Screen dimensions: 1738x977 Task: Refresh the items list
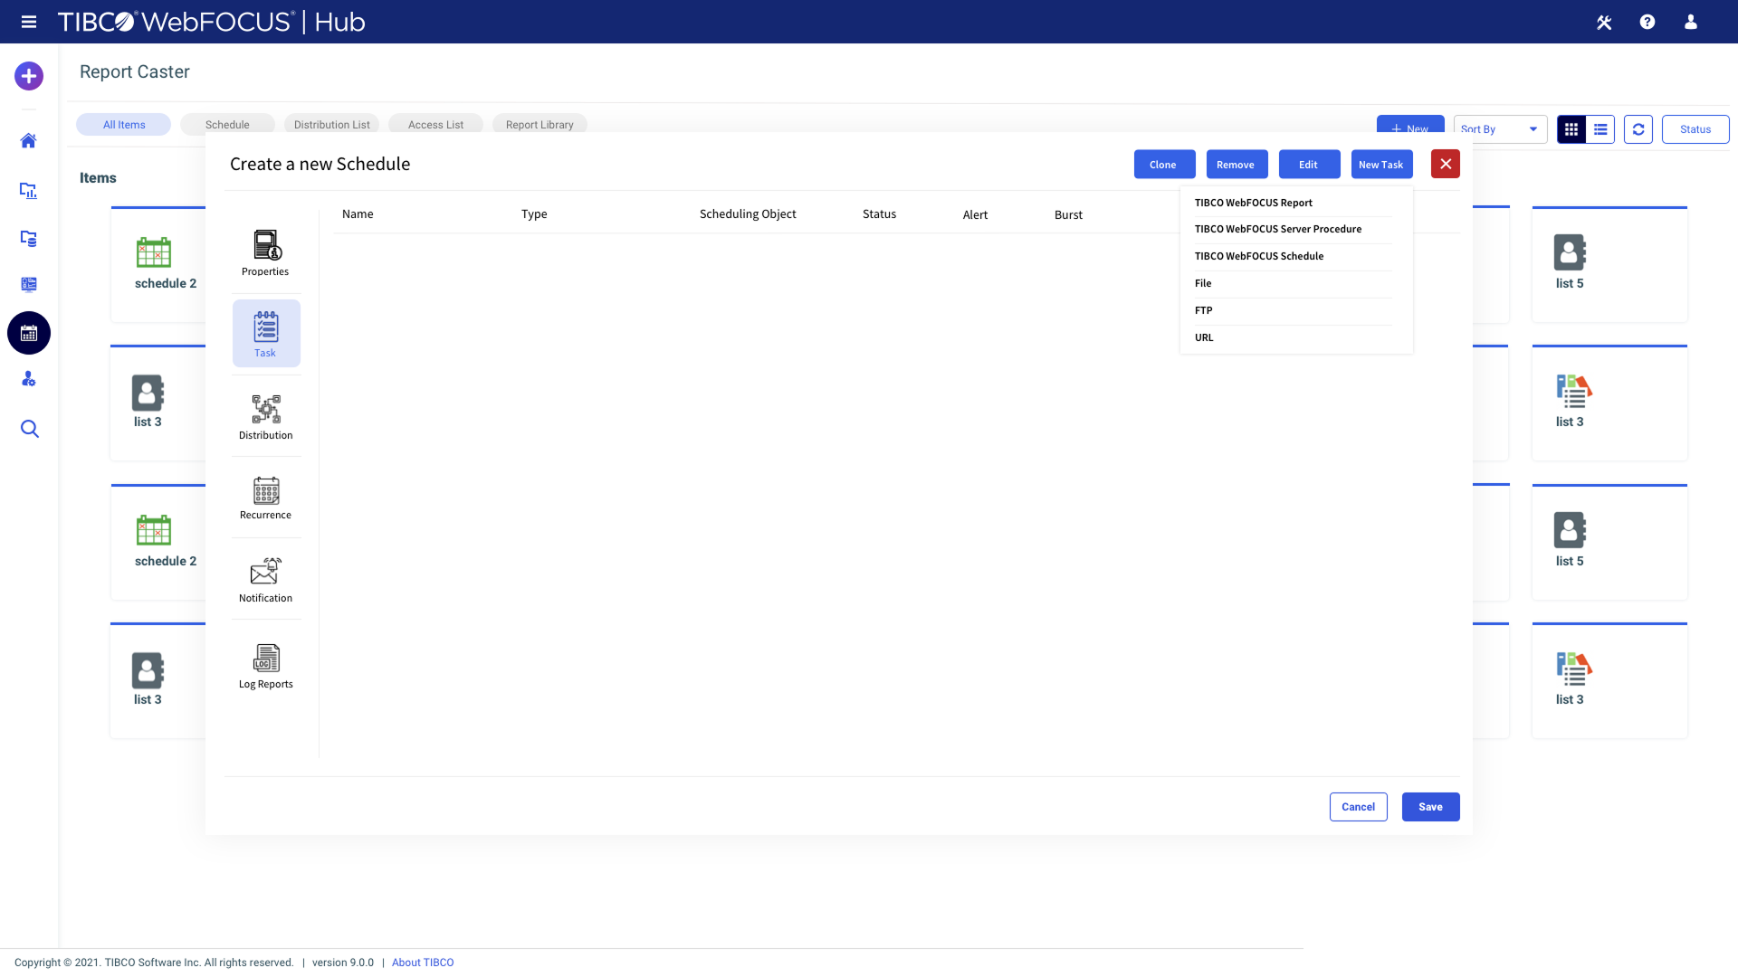coord(1638,129)
